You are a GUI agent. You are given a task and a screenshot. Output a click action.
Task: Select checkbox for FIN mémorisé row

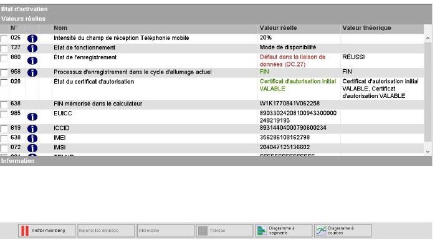(4, 104)
